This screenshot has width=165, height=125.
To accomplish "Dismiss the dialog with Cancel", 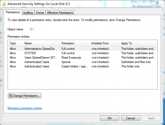I will pyautogui.click(x=130, y=118).
